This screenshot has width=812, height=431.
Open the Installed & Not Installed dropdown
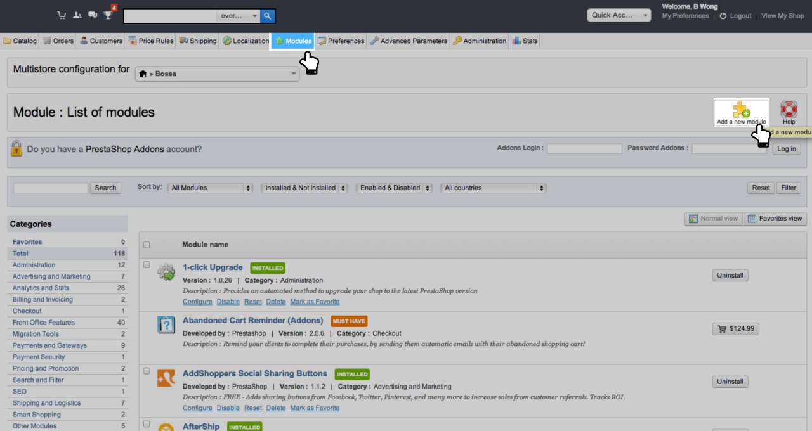tap(305, 188)
